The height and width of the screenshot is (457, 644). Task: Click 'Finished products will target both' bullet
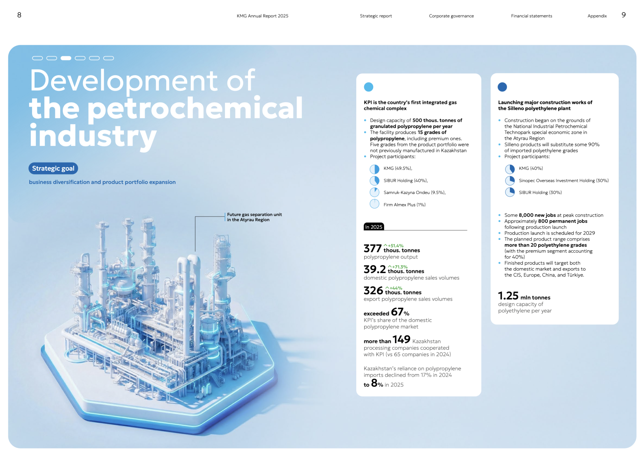pos(545,269)
